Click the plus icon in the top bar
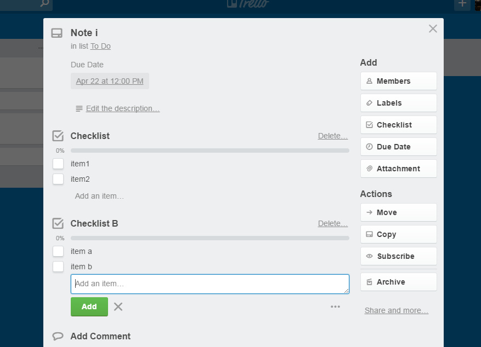 point(462,4)
